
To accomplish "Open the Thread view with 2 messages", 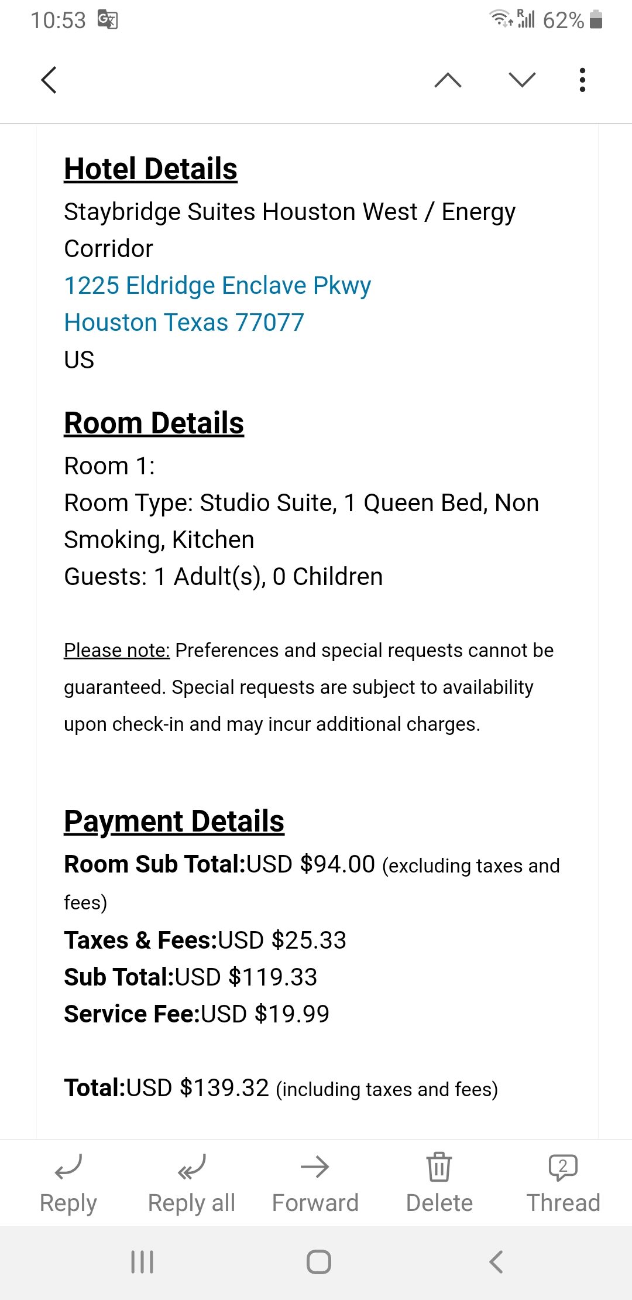I will tap(563, 1166).
